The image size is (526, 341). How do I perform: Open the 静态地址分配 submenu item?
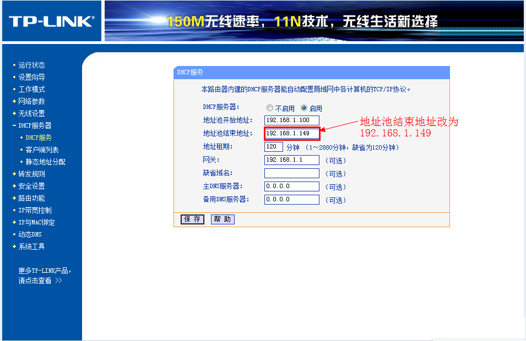coord(45,162)
